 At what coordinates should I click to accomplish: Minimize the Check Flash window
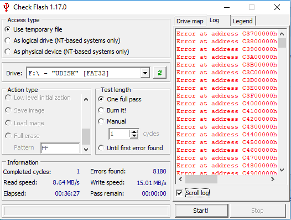[x=227, y=7]
